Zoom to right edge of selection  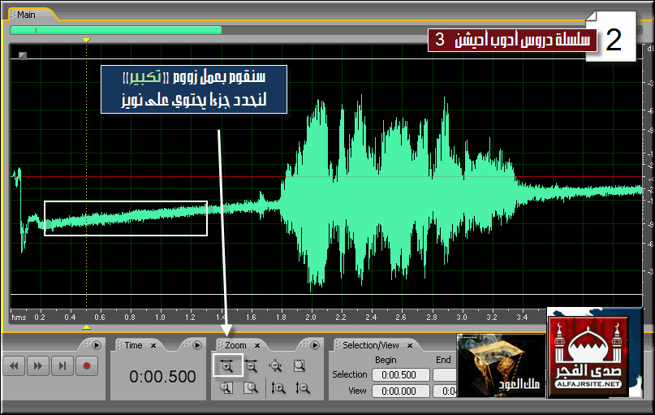(x=251, y=388)
